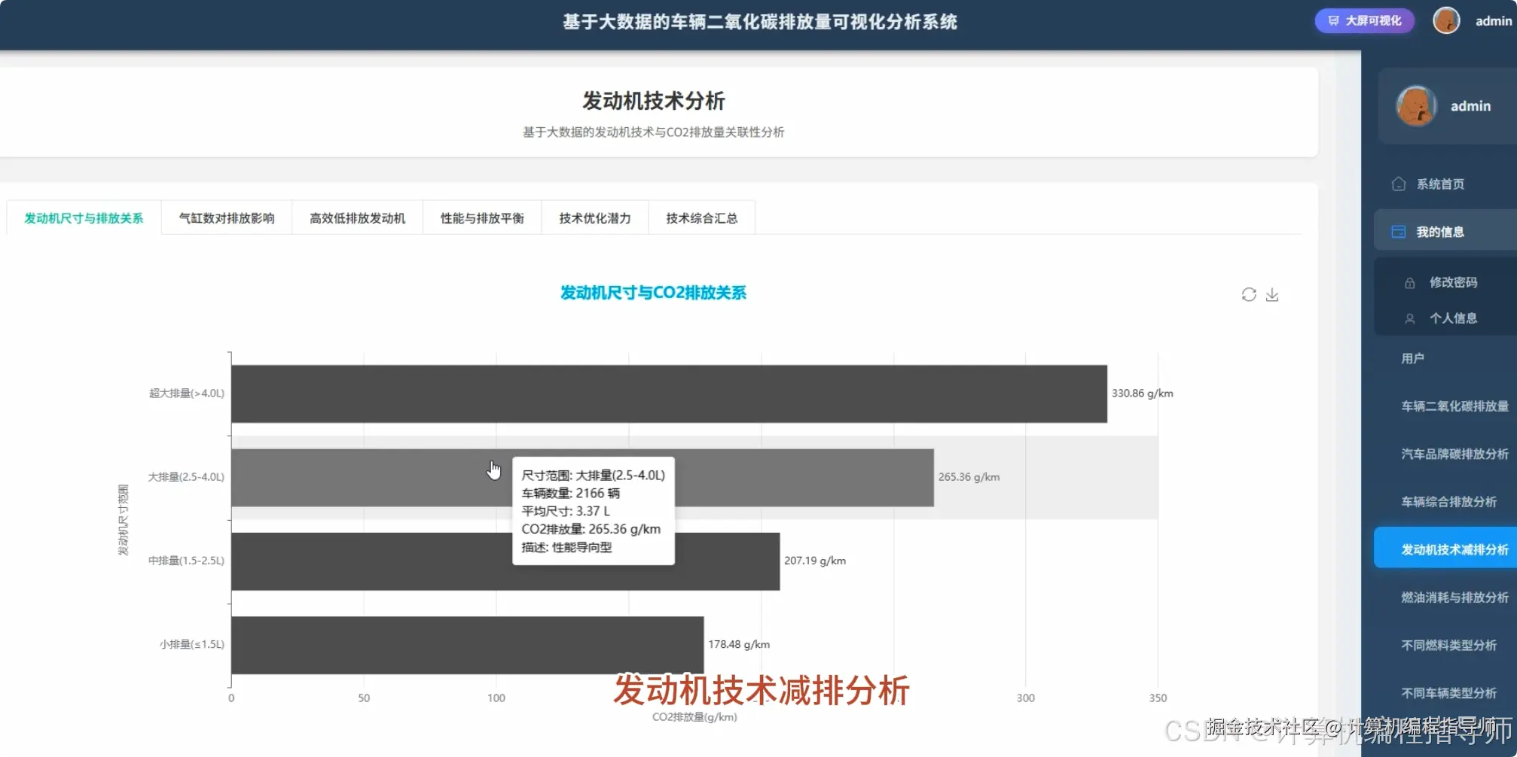Image resolution: width=1517 pixels, height=757 pixels.
Task: Open the 性能与排放平衡 tab
Action: pyautogui.click(x=482, y=218)
